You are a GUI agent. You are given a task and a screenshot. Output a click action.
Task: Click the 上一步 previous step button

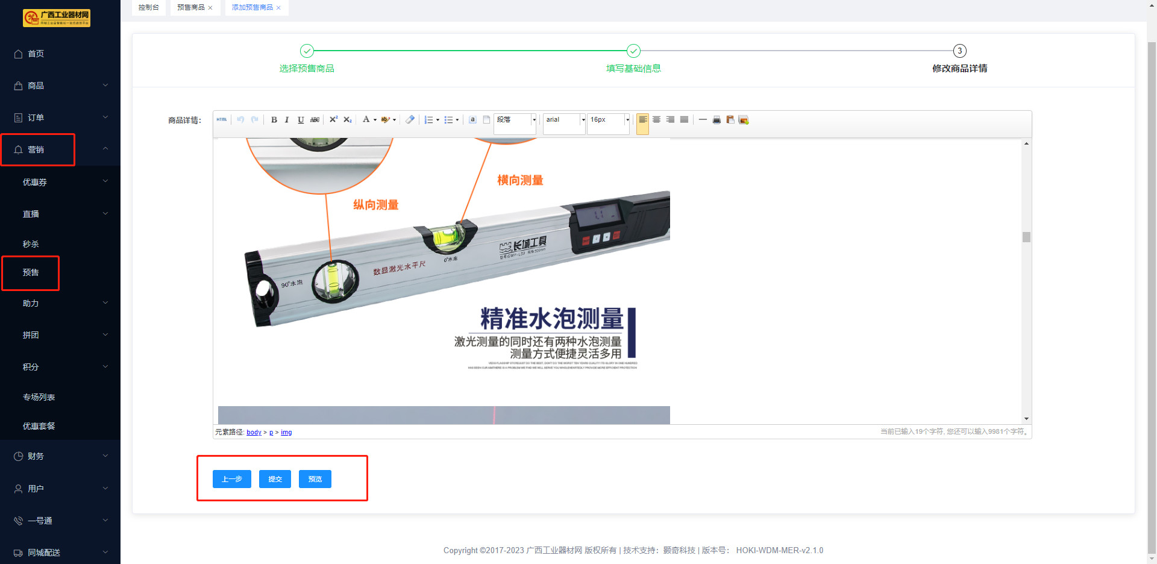point(231,479)
